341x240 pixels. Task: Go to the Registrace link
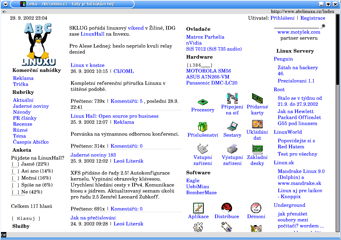tap(313, 18)
